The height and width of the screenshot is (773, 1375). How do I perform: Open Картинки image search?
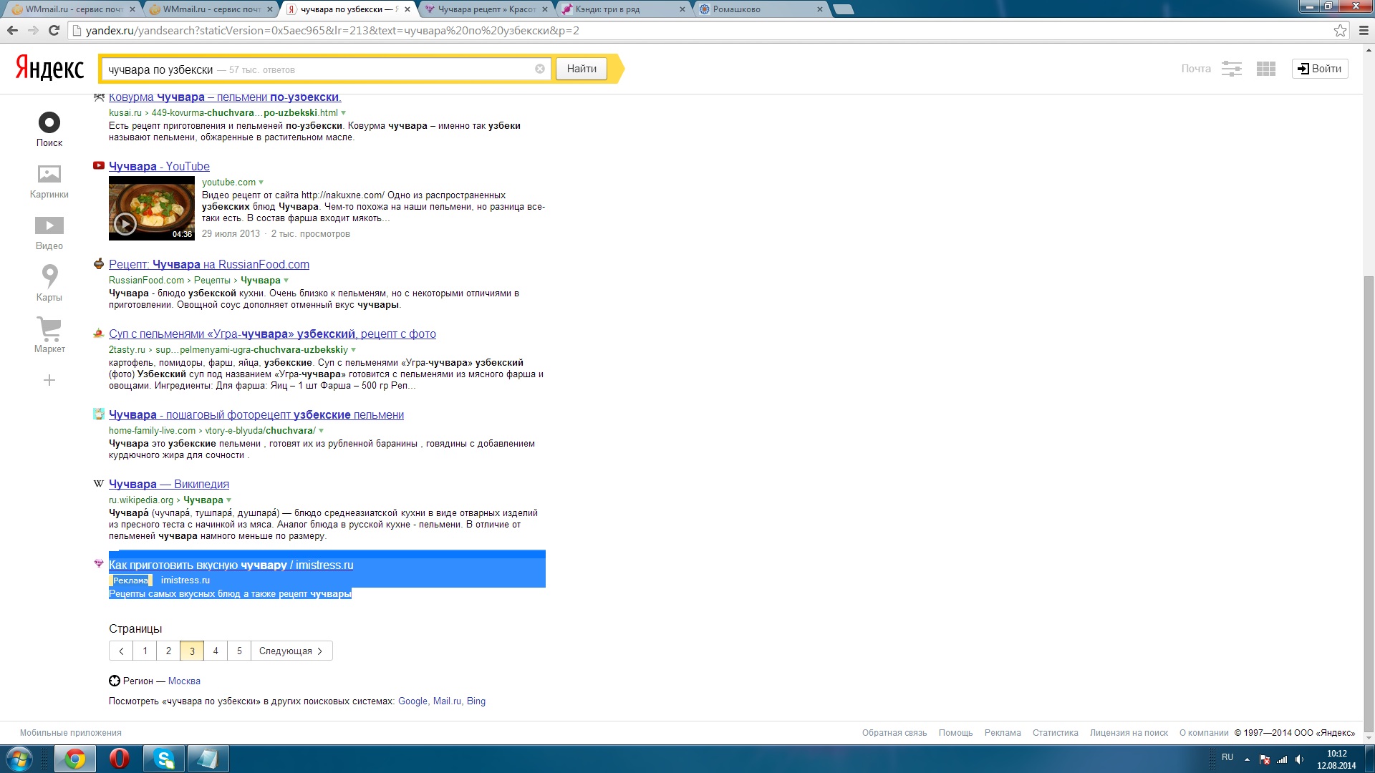49,181
